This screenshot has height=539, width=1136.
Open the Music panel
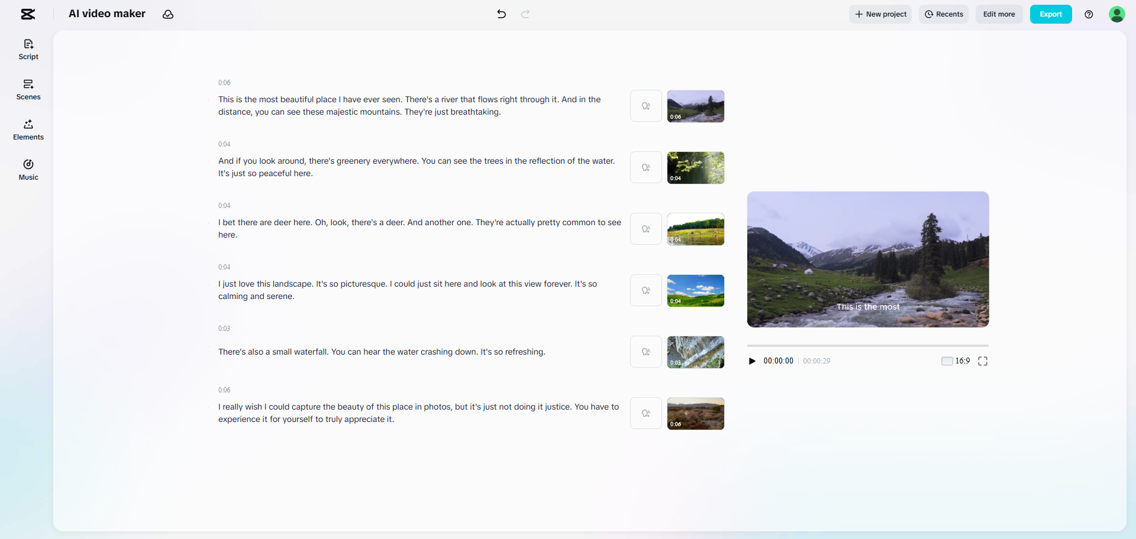click(28, 170)
